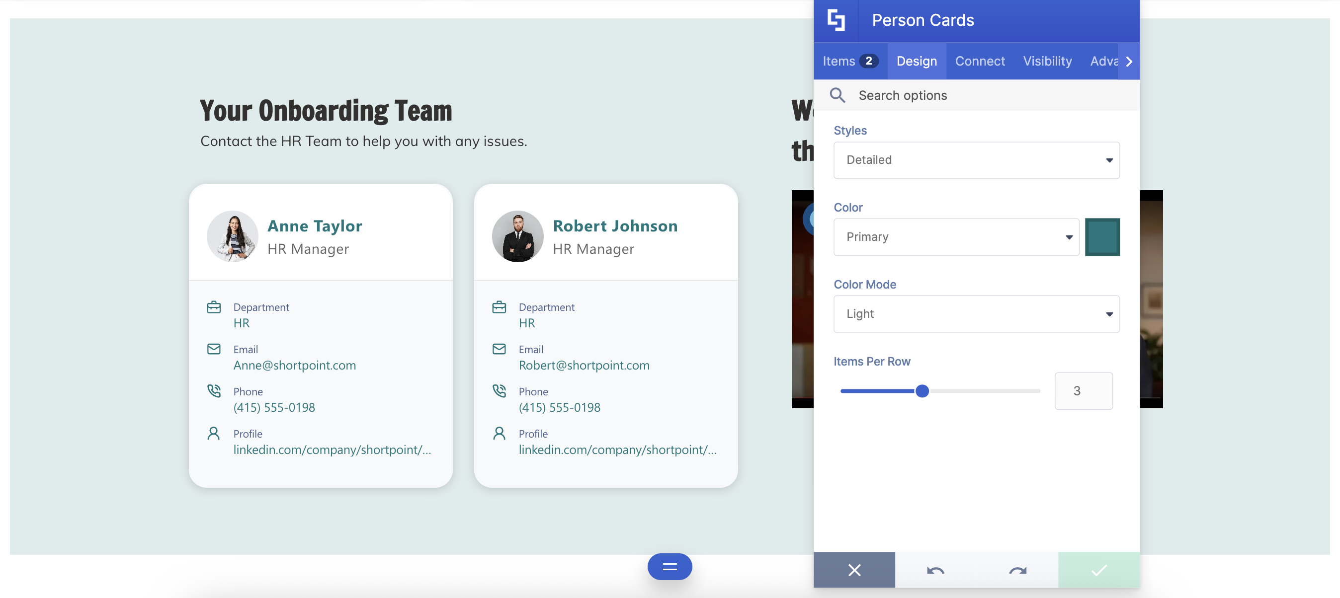Go to the Visibility tab
The height and width of the screenshot is (598, 1340).
(x=1047, y=62)
